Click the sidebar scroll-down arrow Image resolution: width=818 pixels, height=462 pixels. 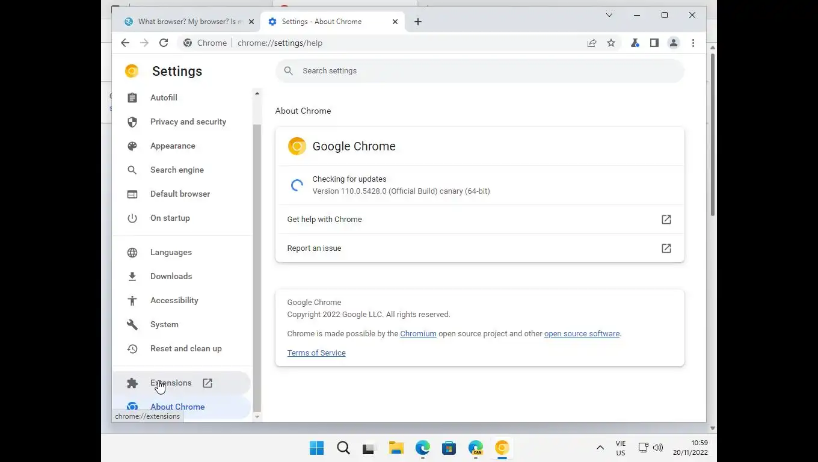(257, 417)
